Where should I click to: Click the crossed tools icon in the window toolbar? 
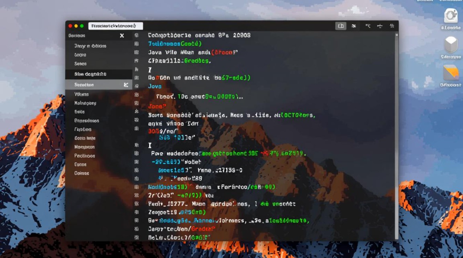click(x=353, y=26)
